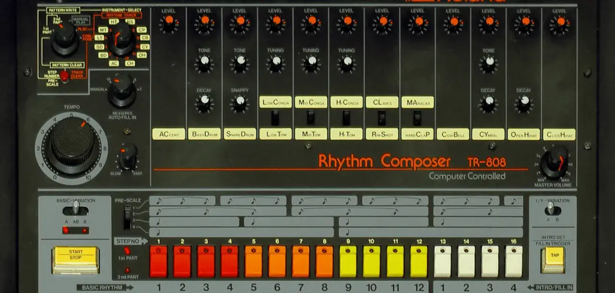Click the large Tempo dial
615x293 pixels.
tap(73, 144)
